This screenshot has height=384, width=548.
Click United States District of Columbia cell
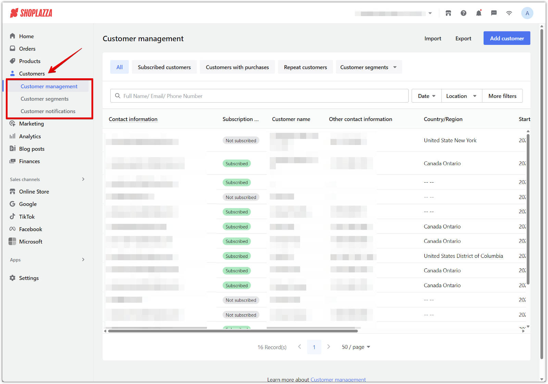[x=463, y=256]
